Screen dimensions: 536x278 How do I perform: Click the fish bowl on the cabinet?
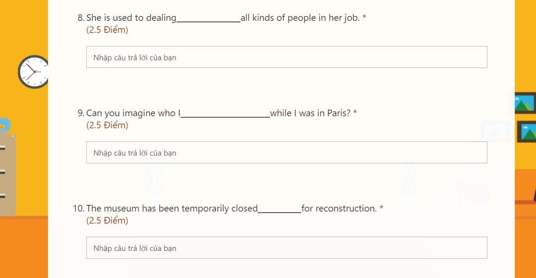point(5,125)
